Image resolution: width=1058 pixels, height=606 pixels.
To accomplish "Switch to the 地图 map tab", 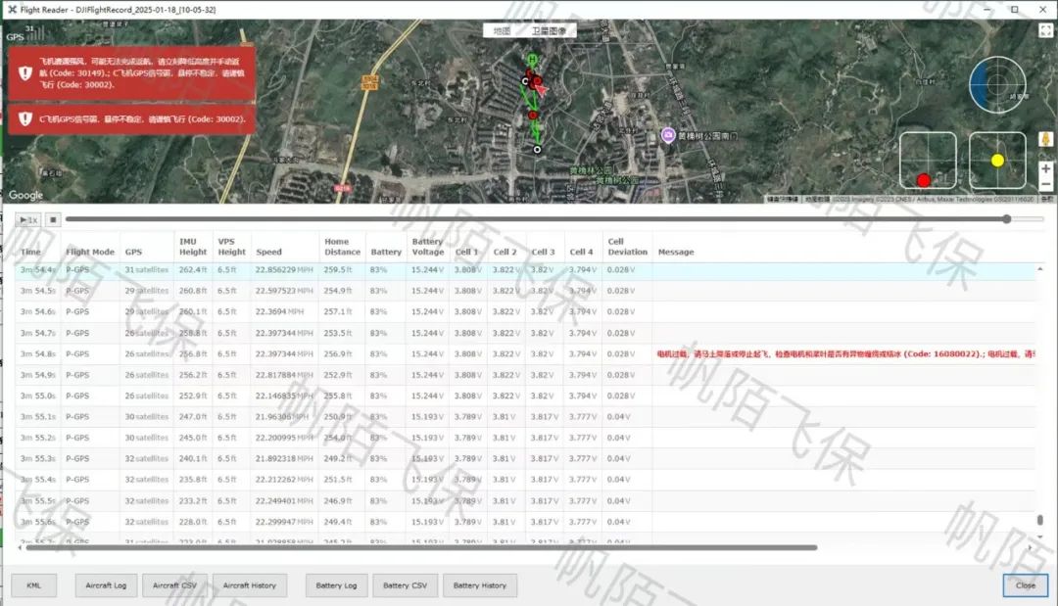I will coord(502,31).
